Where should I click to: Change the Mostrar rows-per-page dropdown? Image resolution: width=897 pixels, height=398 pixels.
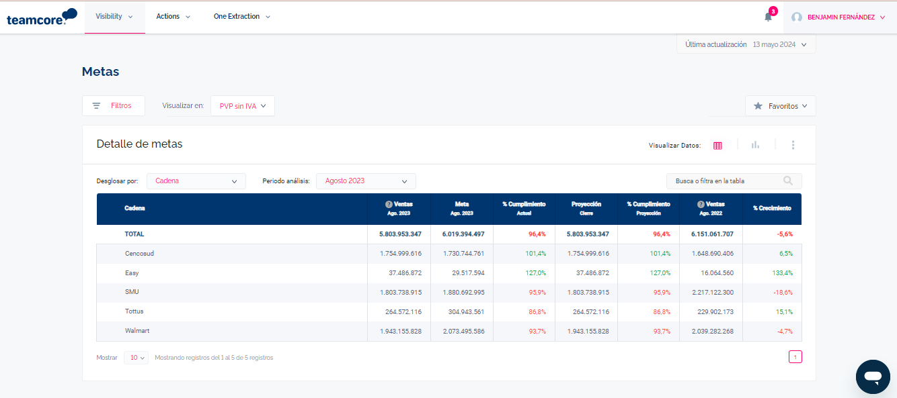point(136,358)
